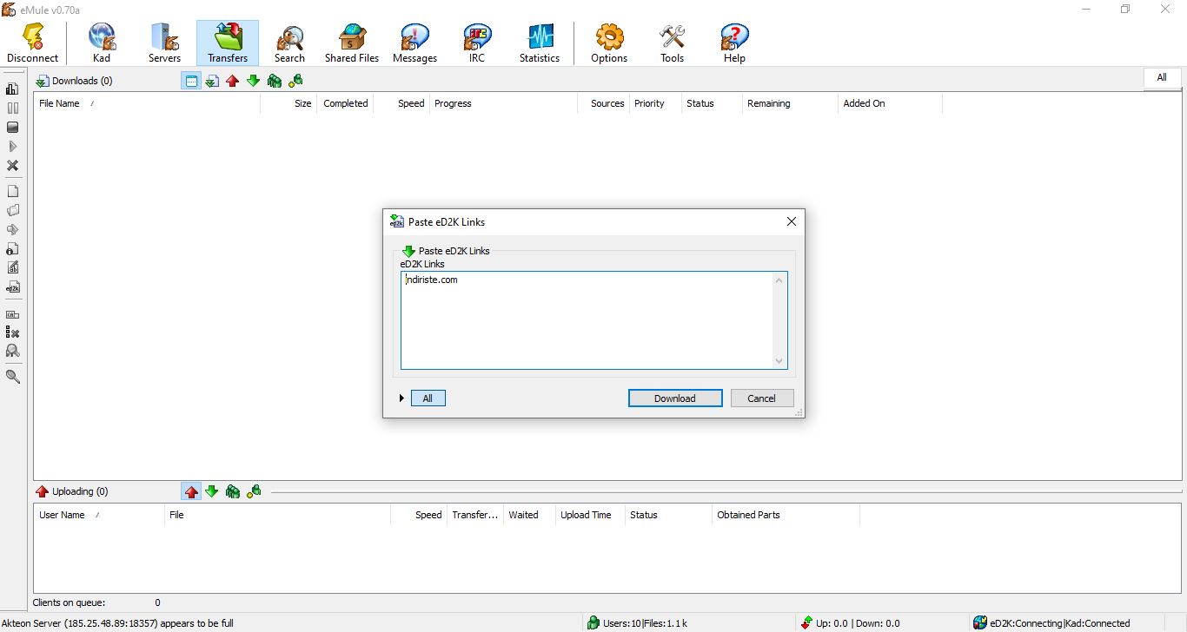Expand the category arrow beside All in dialog
The width and height of the screenshot is (1187, 632).
(x=401, y=398)
